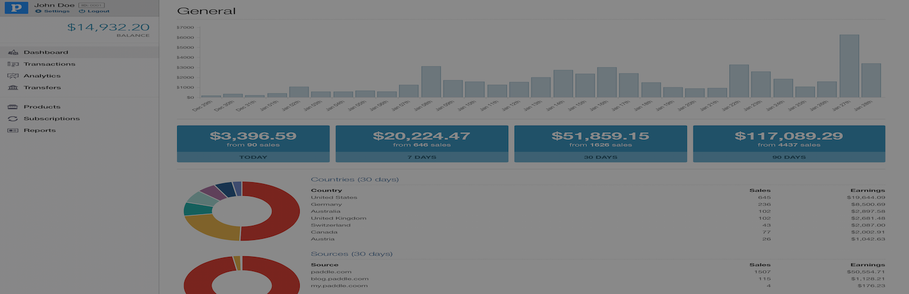
Task: Click the paddle.com source row
Action: pyautogui.click(x=598, y=272)
